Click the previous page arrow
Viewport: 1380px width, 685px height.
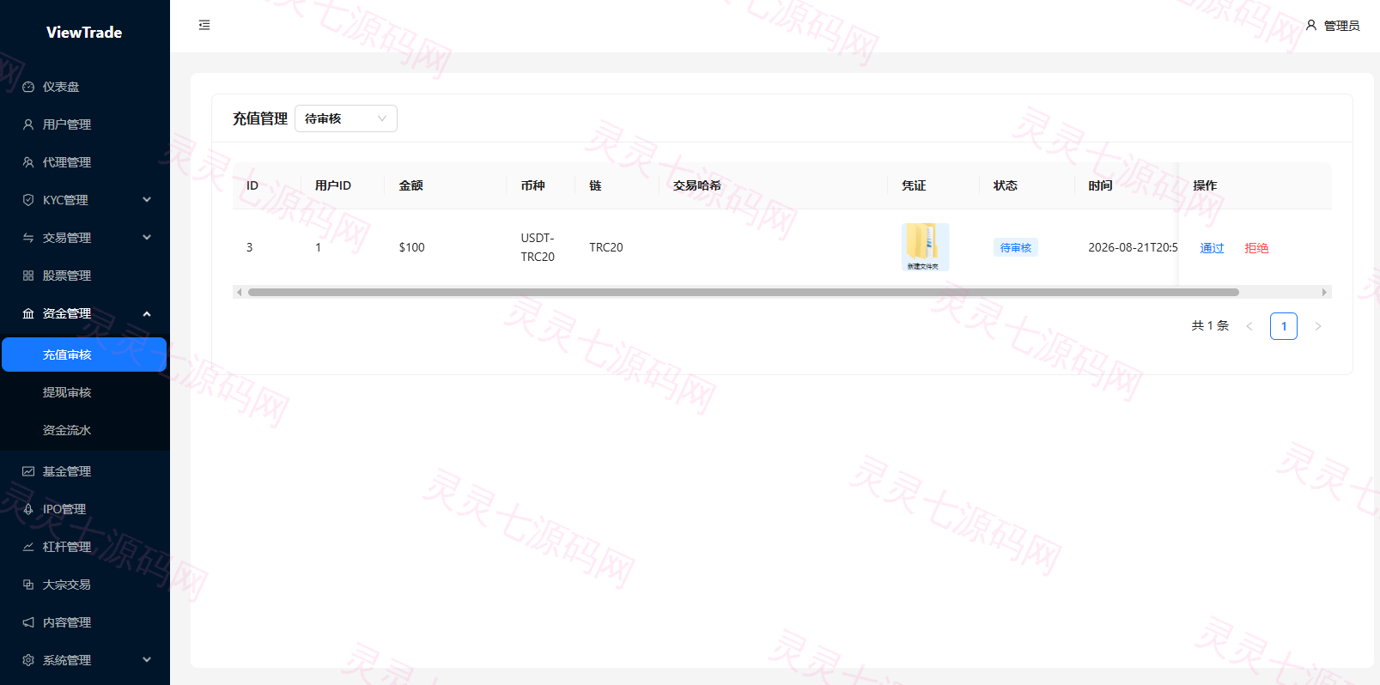click(x=1249, y=326)
